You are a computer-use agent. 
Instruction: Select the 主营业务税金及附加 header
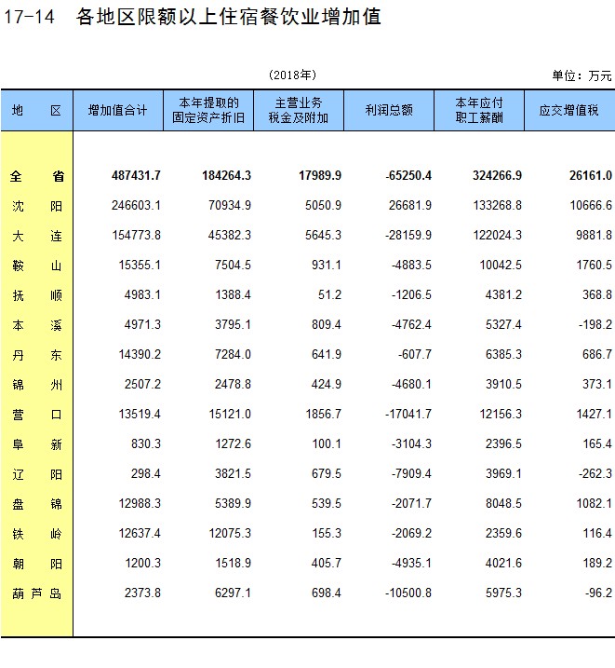click(x=298, y=110)
